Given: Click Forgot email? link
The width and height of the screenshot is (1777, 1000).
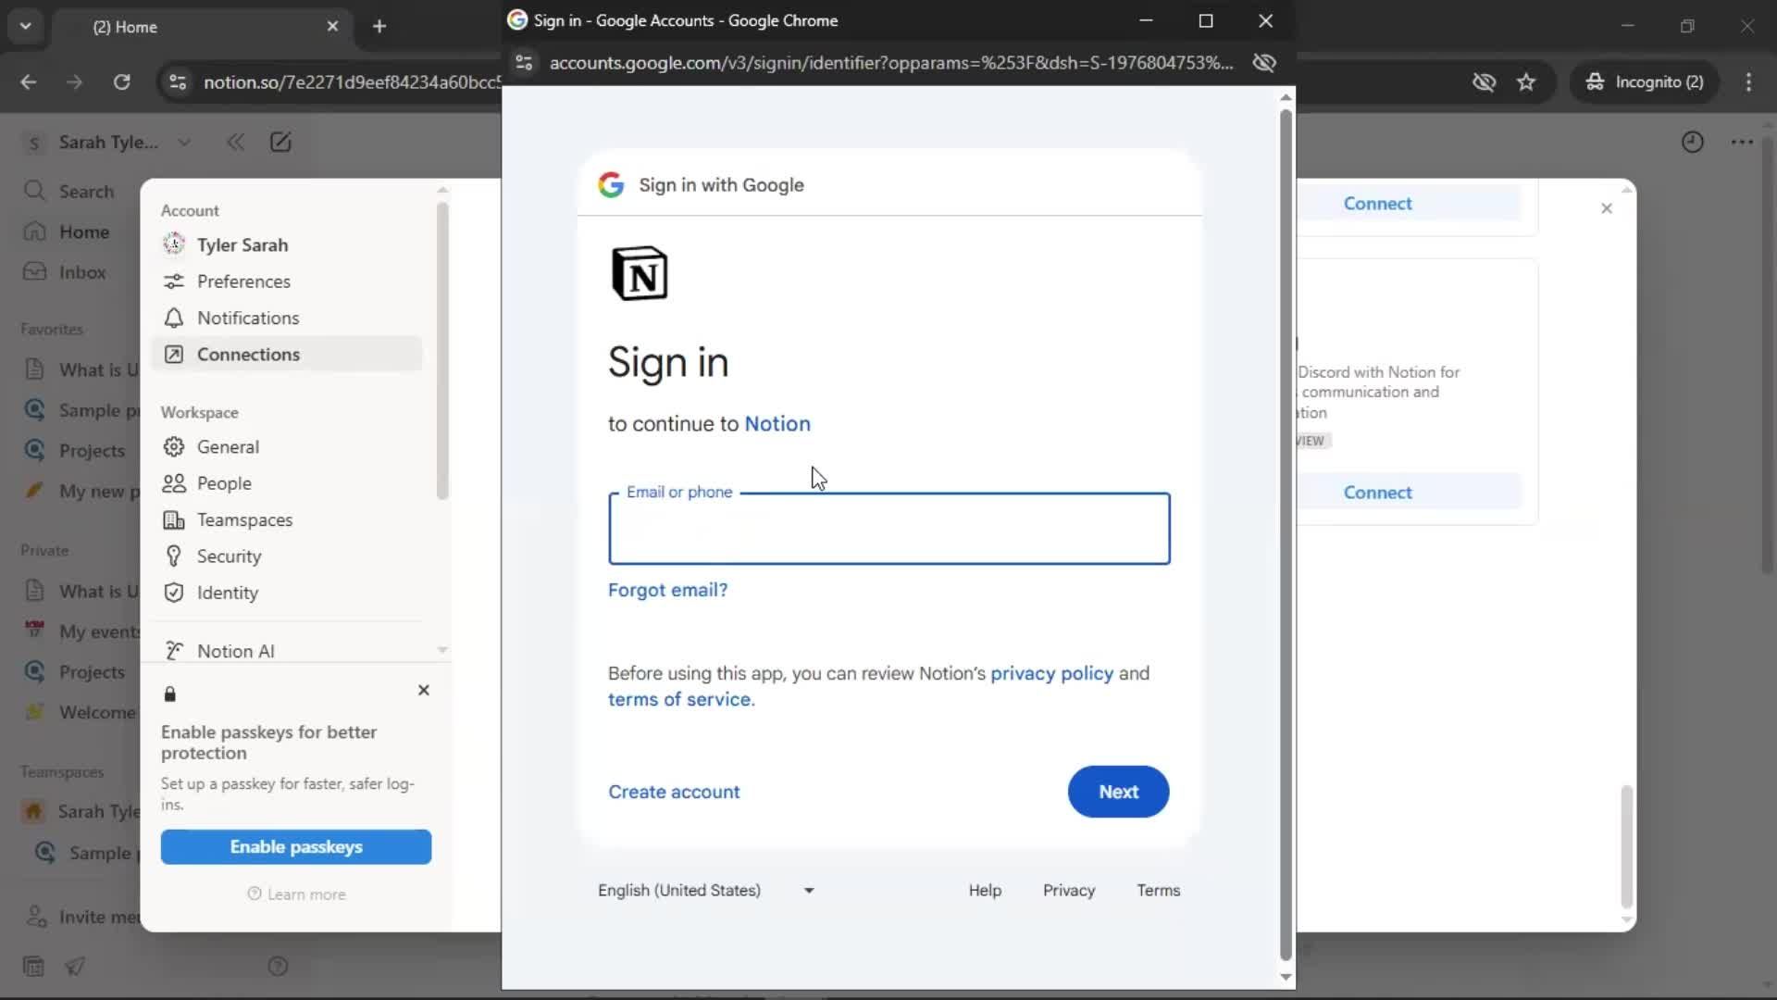Looking at the screenshot, I should click(x=667, y=590).
